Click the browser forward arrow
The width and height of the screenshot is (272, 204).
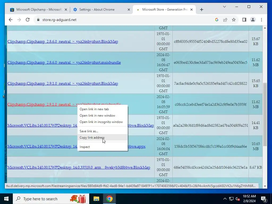[x=19, y=20]
